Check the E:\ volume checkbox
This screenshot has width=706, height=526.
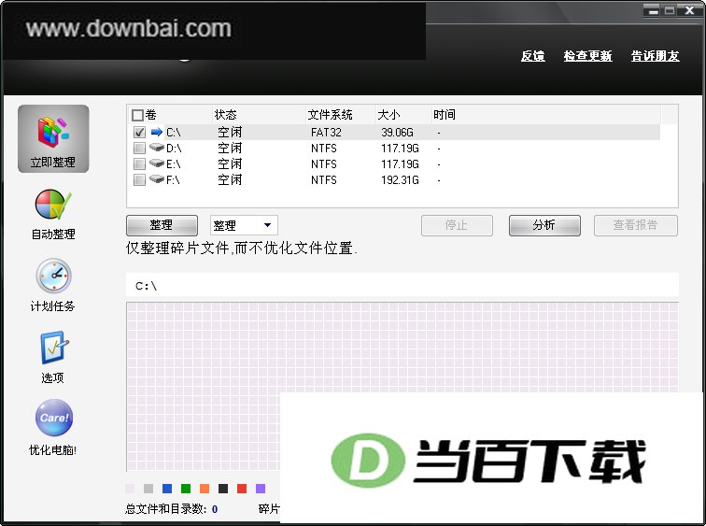(x=139, y=163)
